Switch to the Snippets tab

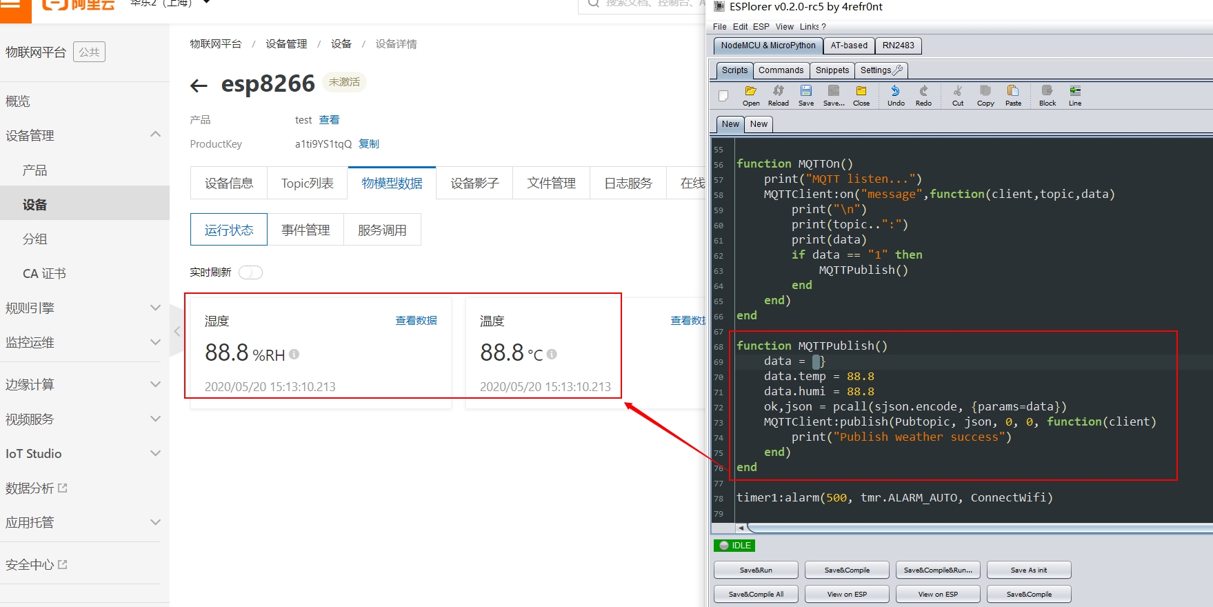(832, 70)
